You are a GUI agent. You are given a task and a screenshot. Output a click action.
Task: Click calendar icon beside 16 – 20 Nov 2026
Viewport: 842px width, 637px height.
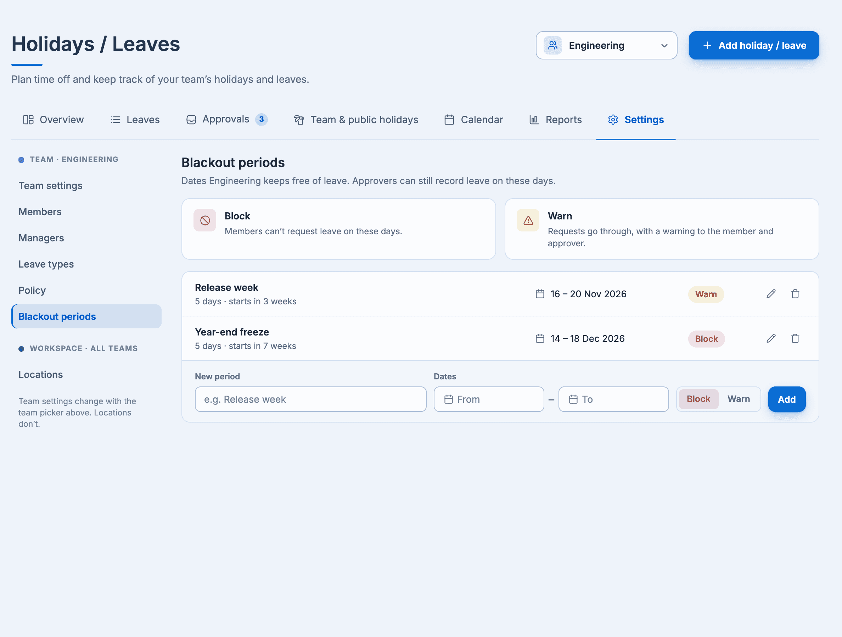540,294
